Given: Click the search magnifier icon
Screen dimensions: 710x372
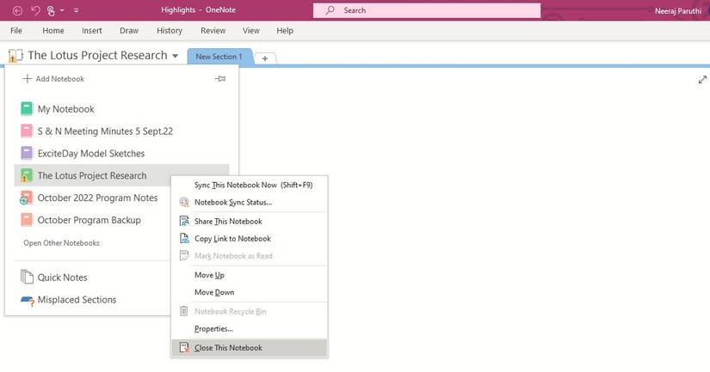Looking at the screenshot, I should (330, 10).
